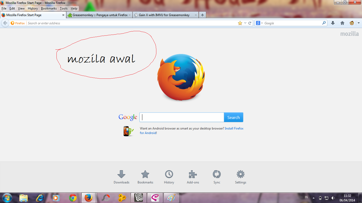
Task: Open Downloads from the start page
Action: point(121,177)
